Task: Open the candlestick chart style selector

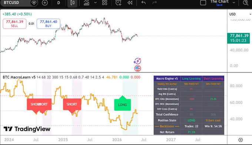Action: click(x=73, y=3)
